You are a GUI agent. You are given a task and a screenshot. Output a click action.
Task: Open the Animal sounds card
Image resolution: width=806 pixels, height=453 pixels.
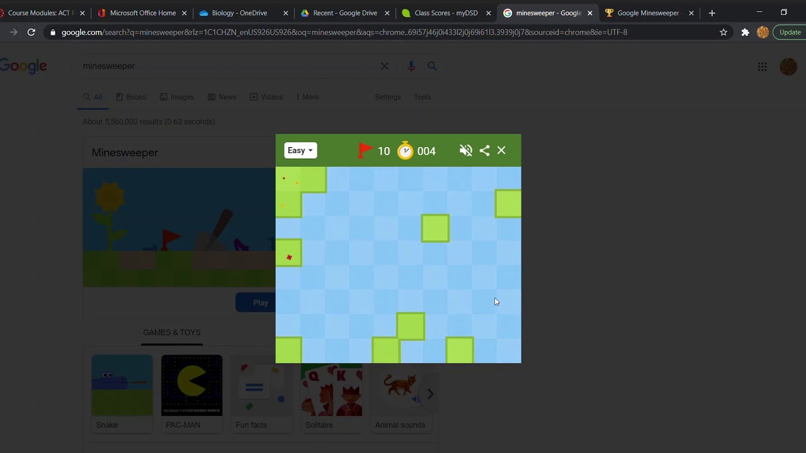(x=400, y=393)
